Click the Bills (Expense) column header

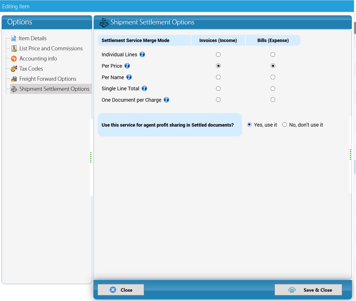pos(273,40)
